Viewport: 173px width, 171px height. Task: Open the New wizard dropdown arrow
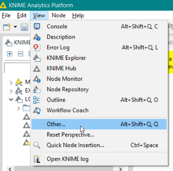coord(15,27)
